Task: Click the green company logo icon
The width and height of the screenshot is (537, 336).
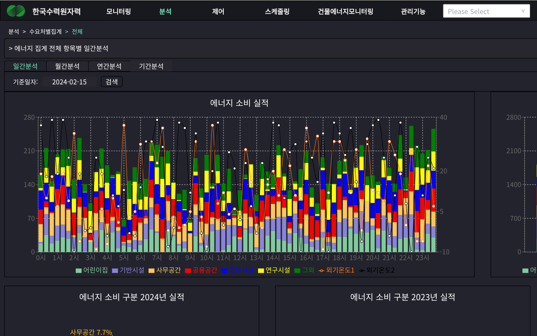Action: click(x=16, y=11)
